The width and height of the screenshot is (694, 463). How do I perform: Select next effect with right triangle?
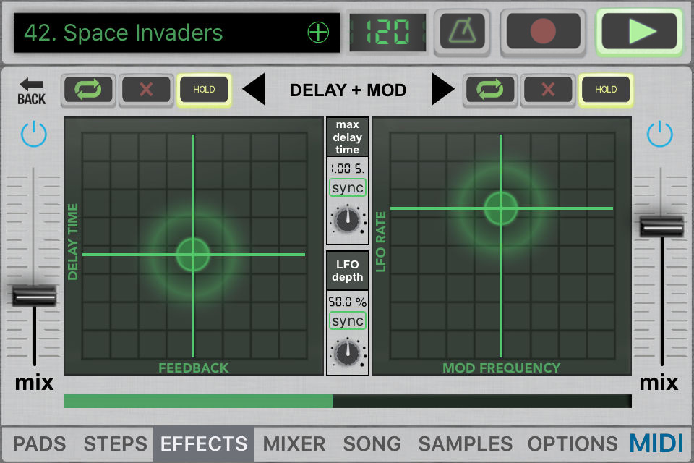point(442,89)
